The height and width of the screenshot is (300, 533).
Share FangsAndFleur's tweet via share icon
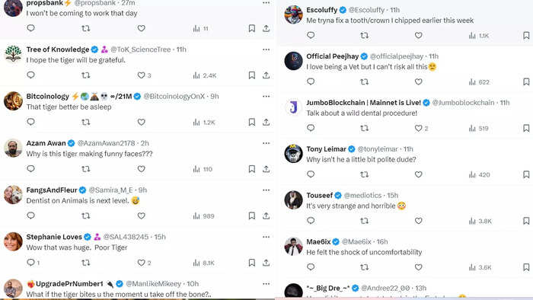(266, 215)
